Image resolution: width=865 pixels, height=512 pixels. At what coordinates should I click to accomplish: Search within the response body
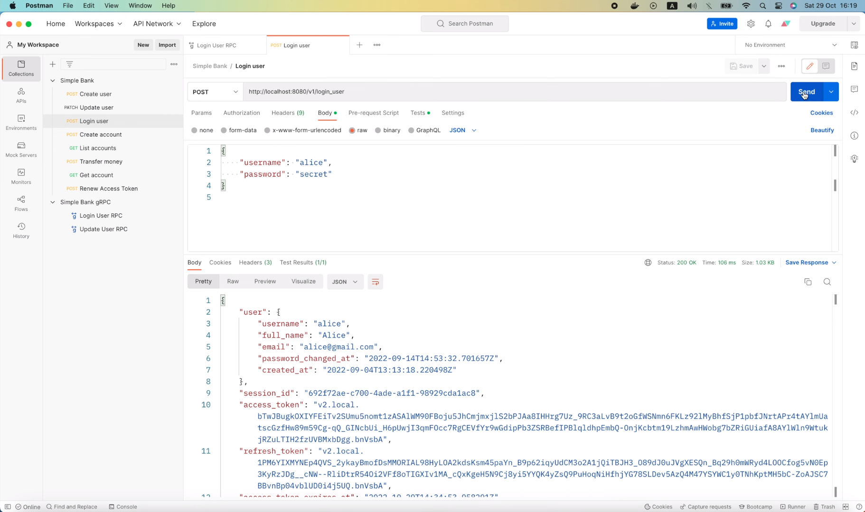(x=827, y=282)
